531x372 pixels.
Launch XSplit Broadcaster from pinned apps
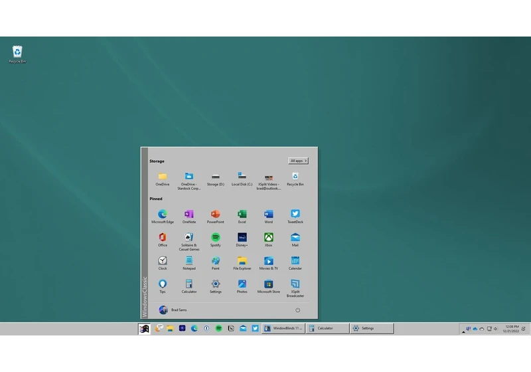tap(295, 288)
